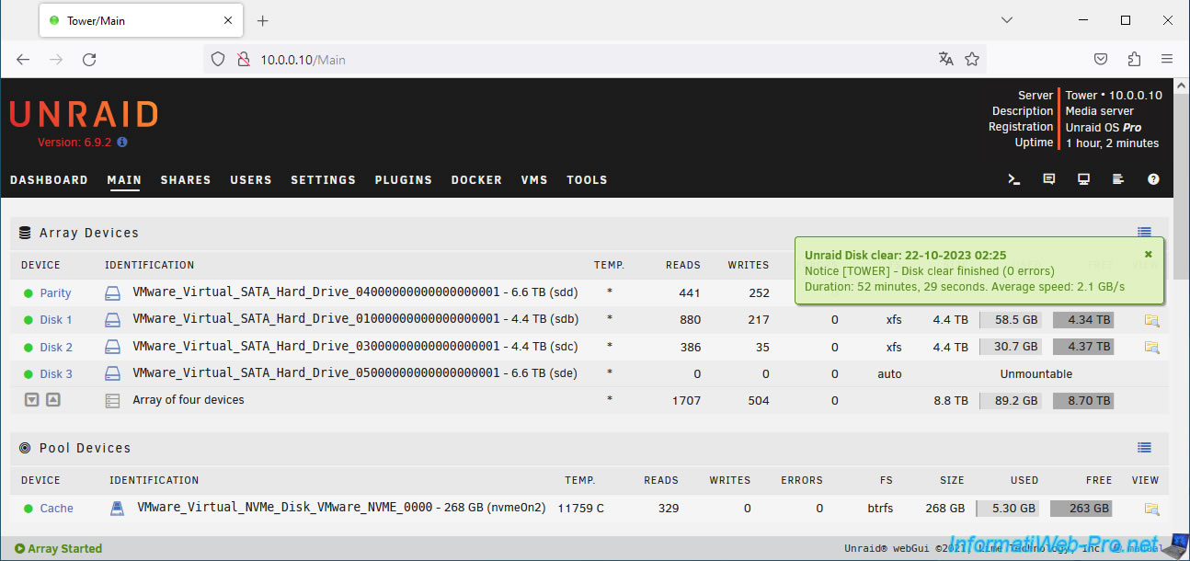Screen dimensions: 1190x561
Task: Browse Disk 1 contents folder icon
Action: point(1151,320)
